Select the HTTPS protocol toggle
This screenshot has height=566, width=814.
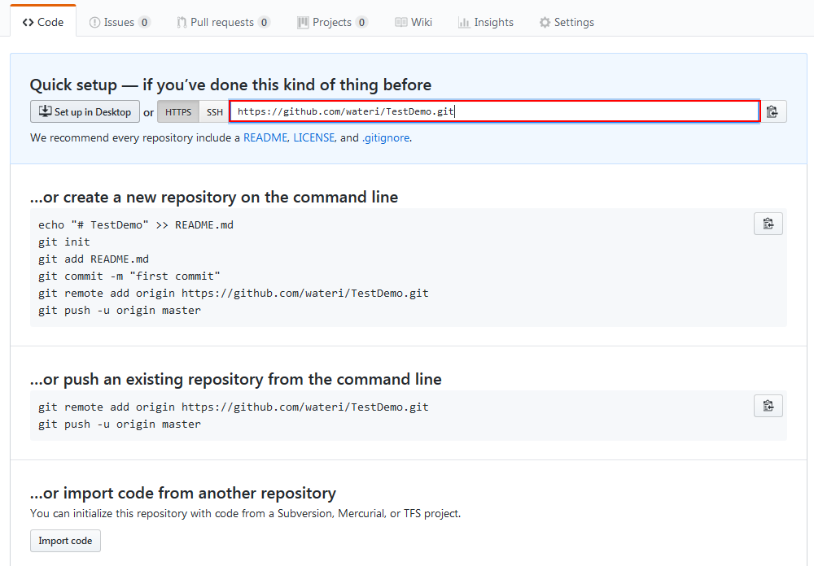pos(178,112)
